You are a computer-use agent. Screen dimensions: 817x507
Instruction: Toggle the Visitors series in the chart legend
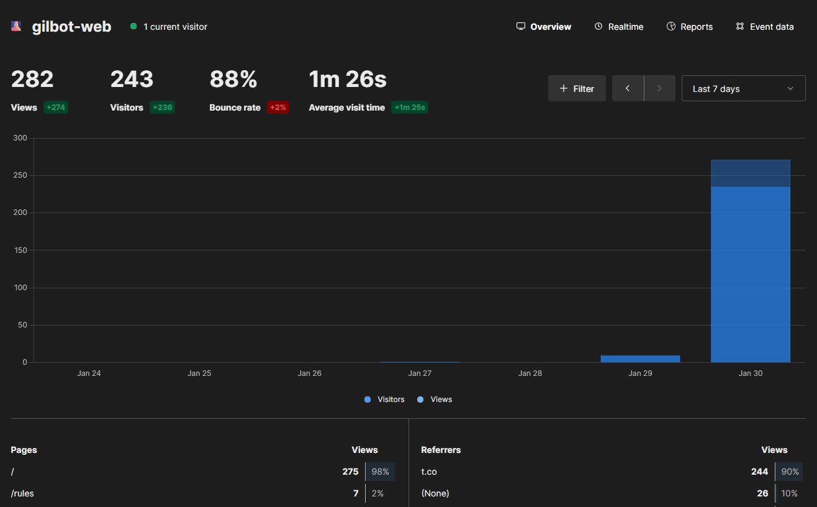pos(384,399)
